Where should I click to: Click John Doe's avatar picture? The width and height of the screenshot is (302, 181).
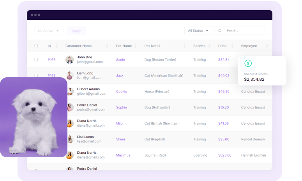[x=70, y=60]
